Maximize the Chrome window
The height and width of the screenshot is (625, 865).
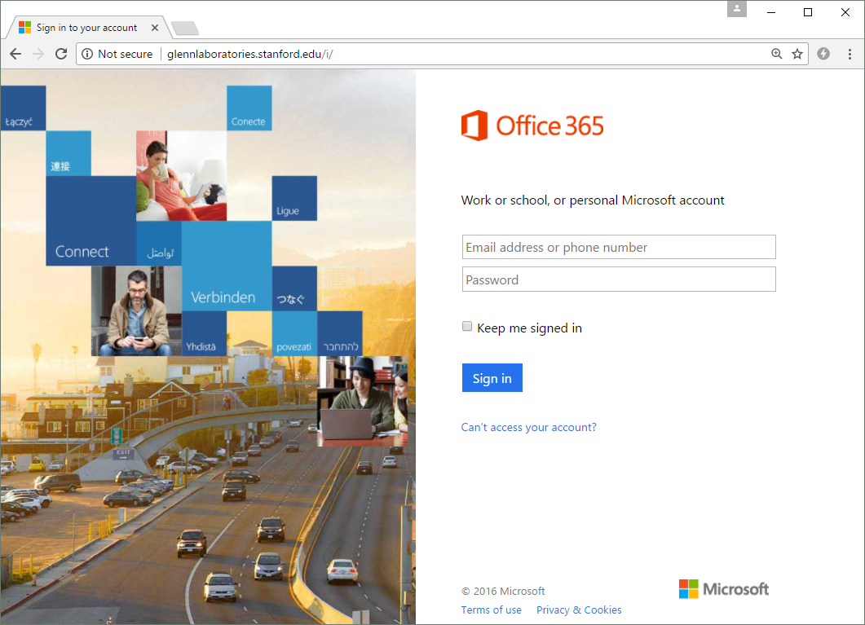click(808, 12)
